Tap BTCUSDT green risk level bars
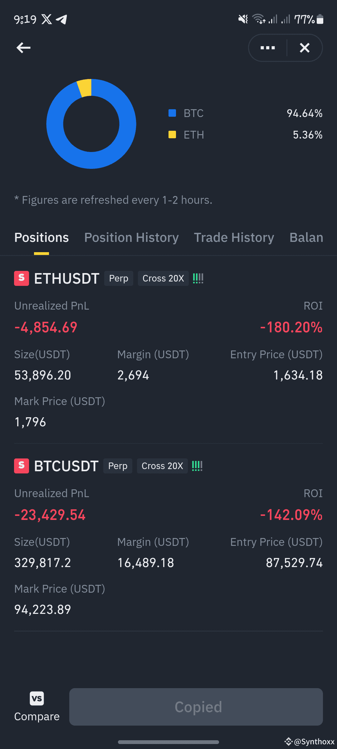This screenshot has width=337, height=749. coord(197,466)
